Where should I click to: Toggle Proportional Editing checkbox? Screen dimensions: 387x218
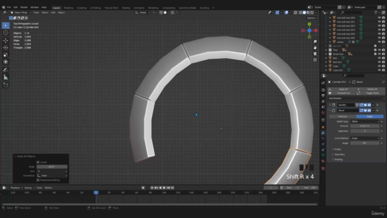(38, 180)
